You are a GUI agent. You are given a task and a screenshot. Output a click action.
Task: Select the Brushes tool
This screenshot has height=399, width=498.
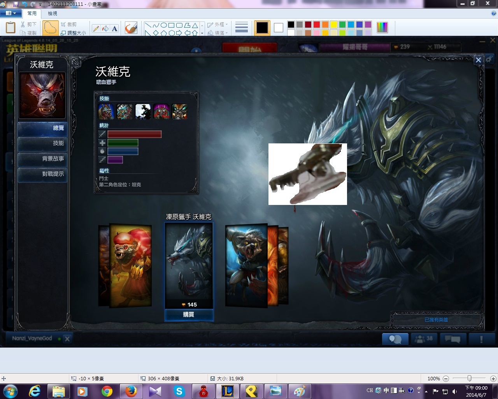click(131, 28)
